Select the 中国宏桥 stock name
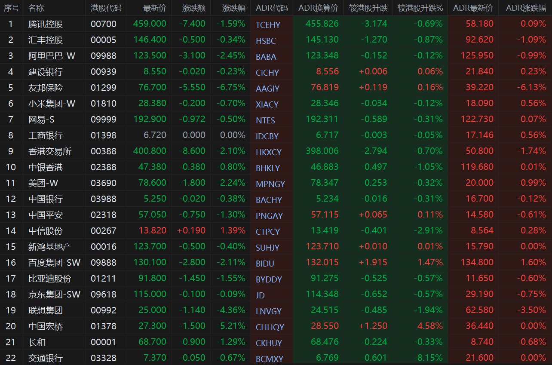The width and height of the screenshot is (552, 365). (x=46, y=326)
